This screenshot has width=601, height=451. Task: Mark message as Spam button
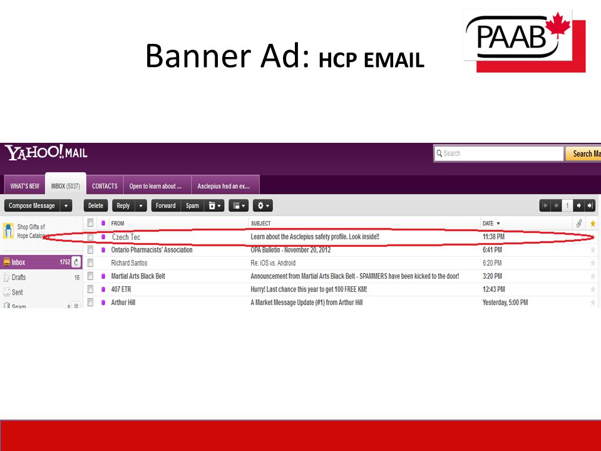point(192,206)
